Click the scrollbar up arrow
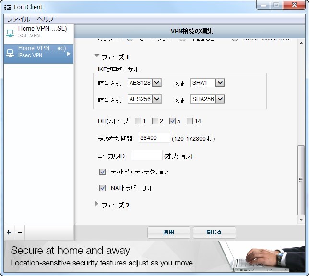This screenshot has width=309, height=276. point(301,43)
